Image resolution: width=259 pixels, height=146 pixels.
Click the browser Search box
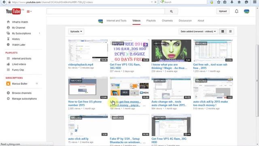point(183,2)
